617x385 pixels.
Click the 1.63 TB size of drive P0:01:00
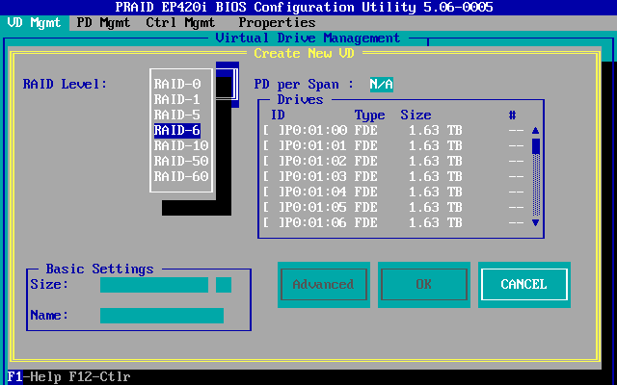point(435,130)
